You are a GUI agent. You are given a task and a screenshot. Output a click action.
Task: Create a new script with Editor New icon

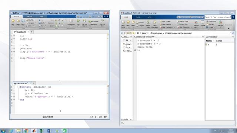click(13, 21)
